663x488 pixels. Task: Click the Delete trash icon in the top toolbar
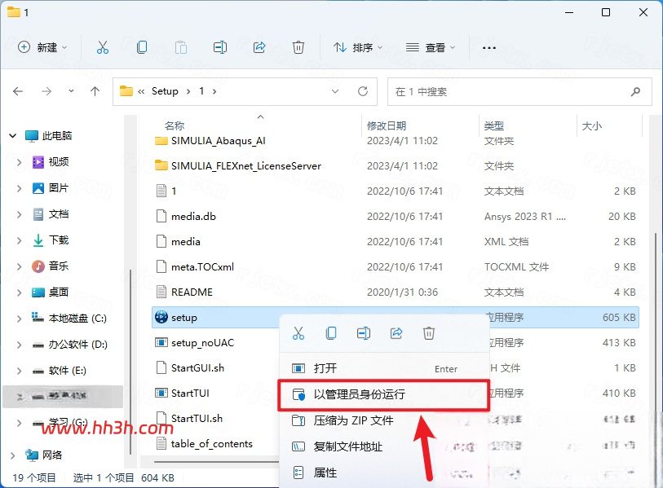298,47
